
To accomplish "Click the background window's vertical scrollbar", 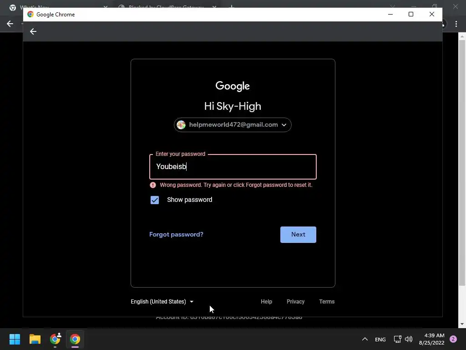I will pyautogui.click(x=462, y=163).
